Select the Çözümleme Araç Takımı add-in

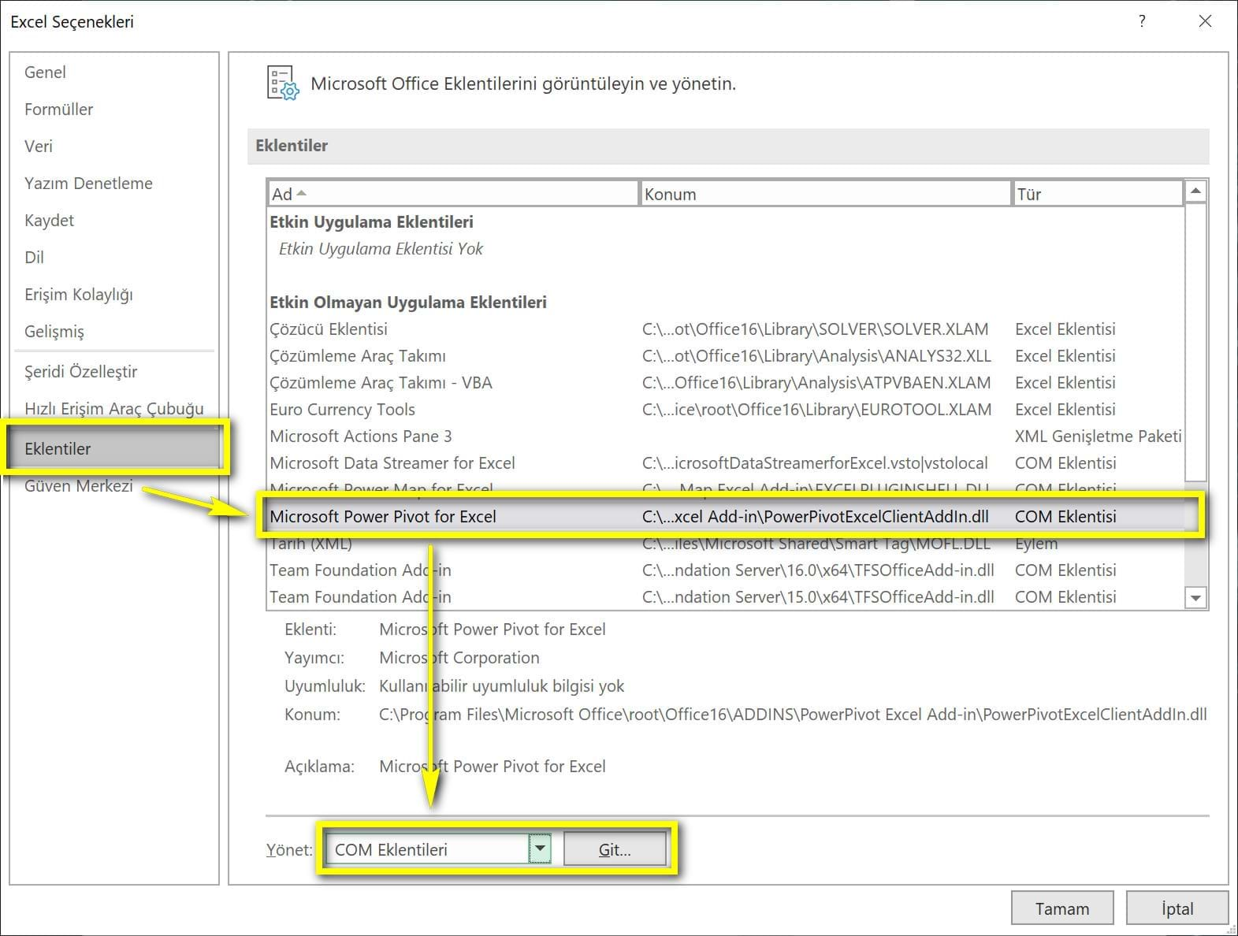[x=725, y=356]
